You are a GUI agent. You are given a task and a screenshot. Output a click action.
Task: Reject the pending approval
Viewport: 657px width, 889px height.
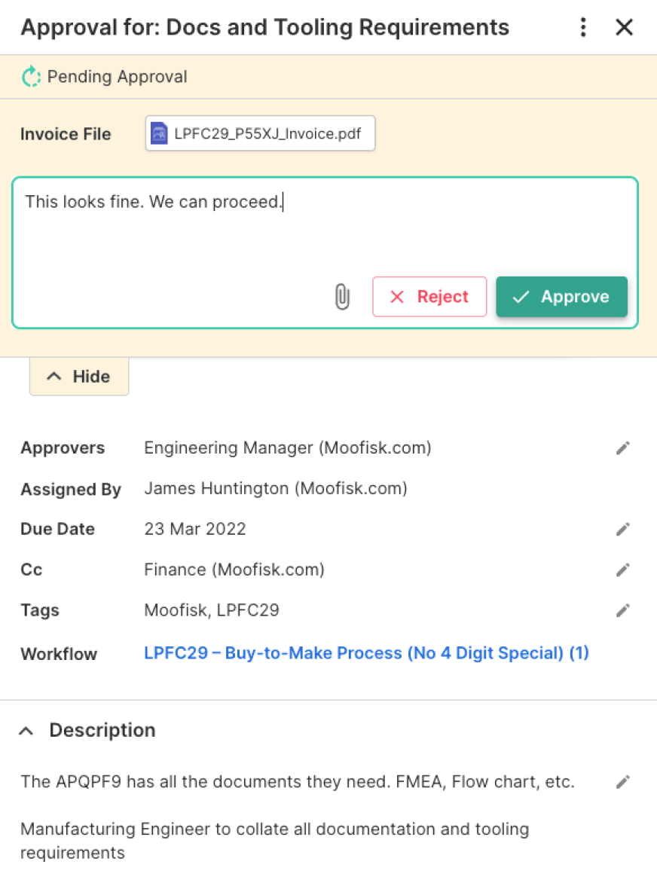pos(429,297)
